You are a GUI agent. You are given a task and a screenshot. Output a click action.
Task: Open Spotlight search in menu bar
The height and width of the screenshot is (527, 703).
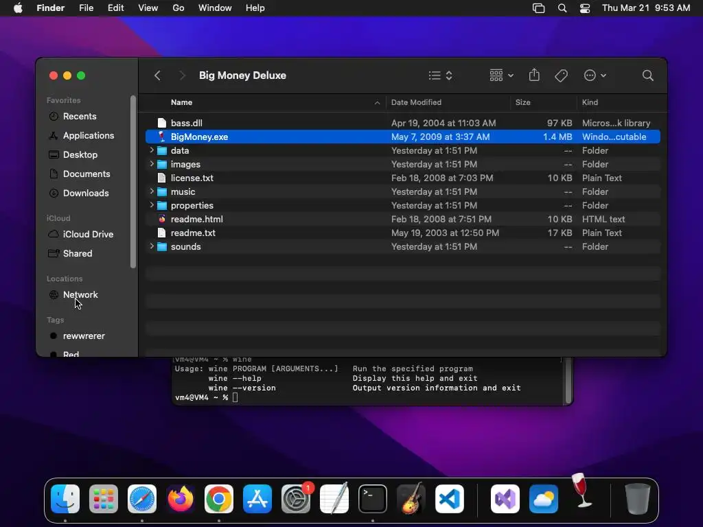[562, 8]
